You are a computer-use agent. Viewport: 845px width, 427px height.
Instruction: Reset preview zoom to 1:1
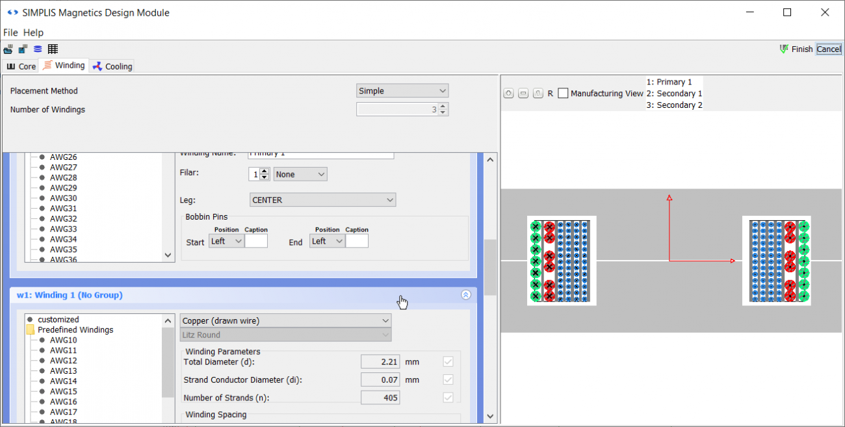[x=538, y=93]
